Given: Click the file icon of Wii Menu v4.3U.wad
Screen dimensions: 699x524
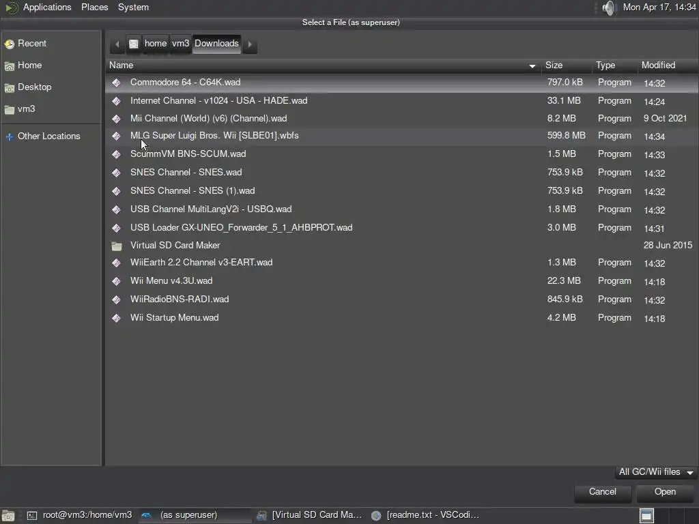Looking at the screenshot, I should point(116,281).
